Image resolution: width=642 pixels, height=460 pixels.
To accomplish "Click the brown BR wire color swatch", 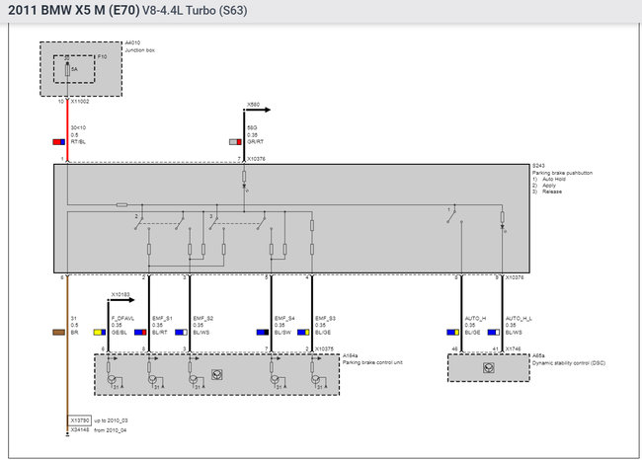I will [x=59, y=333].
